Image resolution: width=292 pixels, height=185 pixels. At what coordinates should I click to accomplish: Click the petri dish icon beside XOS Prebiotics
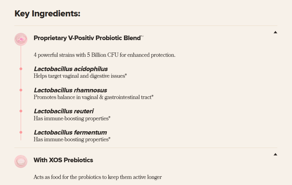(x=21, y=161)
